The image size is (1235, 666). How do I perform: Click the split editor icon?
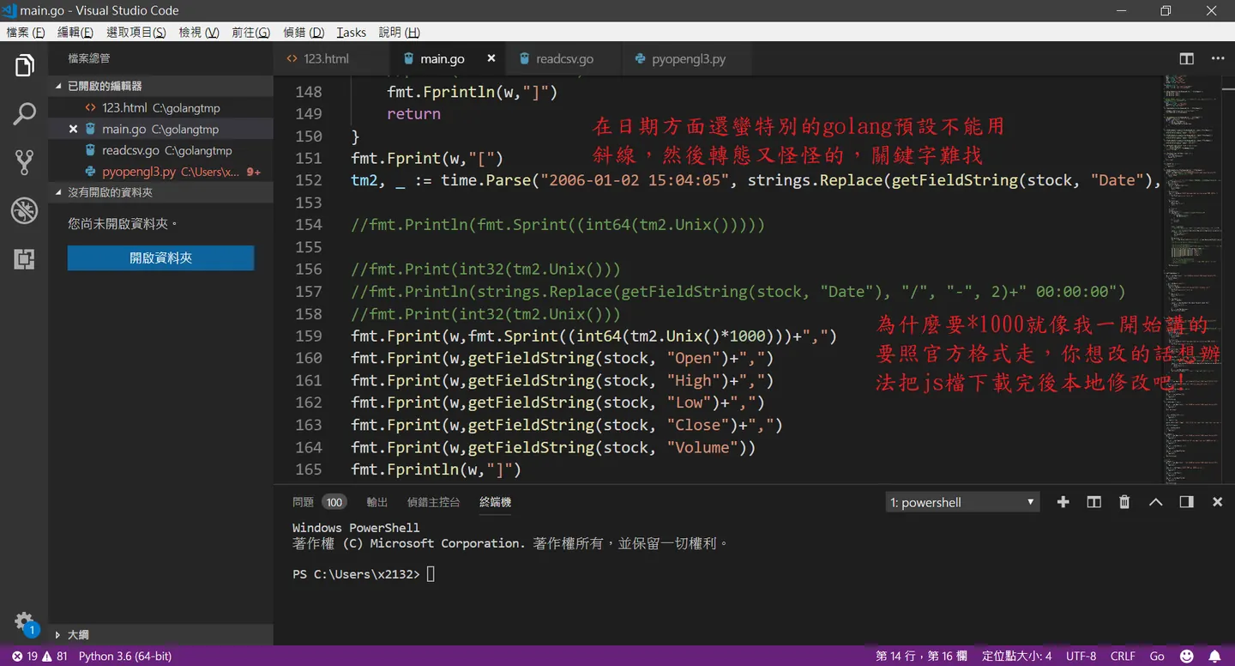click(1187, 58)
